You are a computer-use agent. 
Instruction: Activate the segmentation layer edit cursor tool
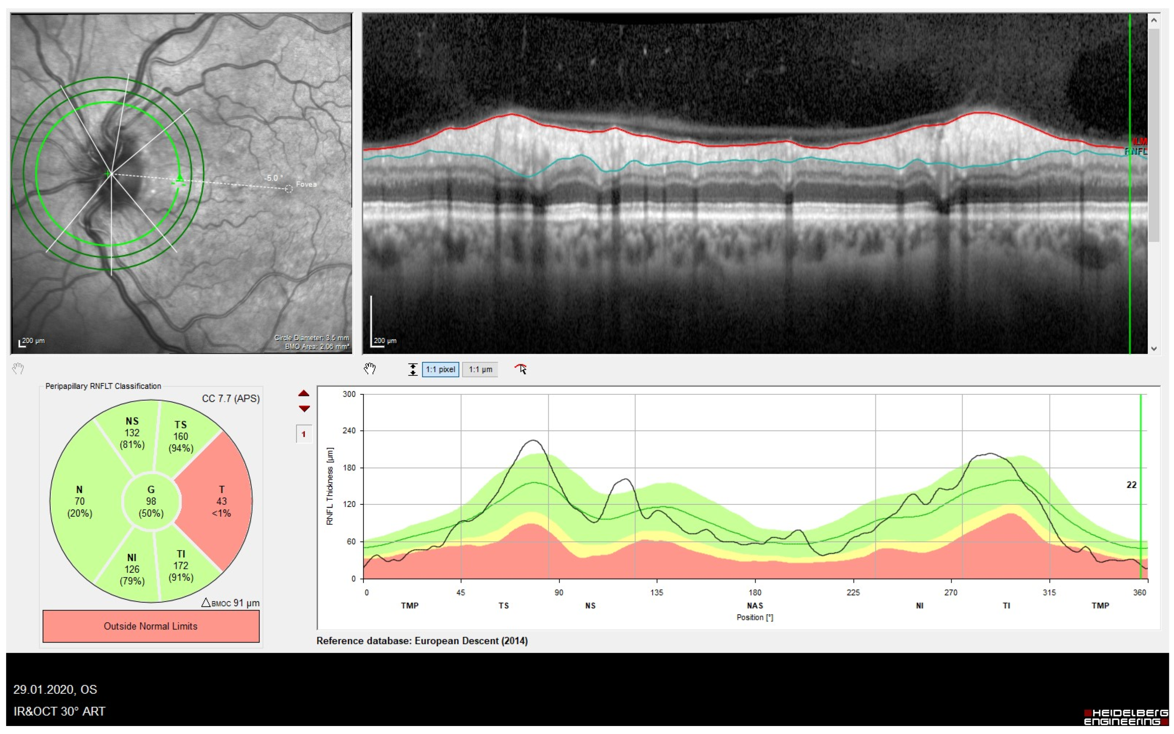(x=521, y=369)
